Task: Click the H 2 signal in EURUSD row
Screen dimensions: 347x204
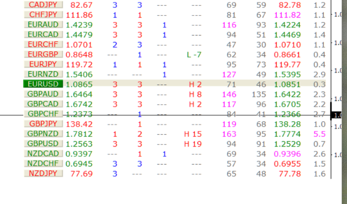Action: click(195, 85)
